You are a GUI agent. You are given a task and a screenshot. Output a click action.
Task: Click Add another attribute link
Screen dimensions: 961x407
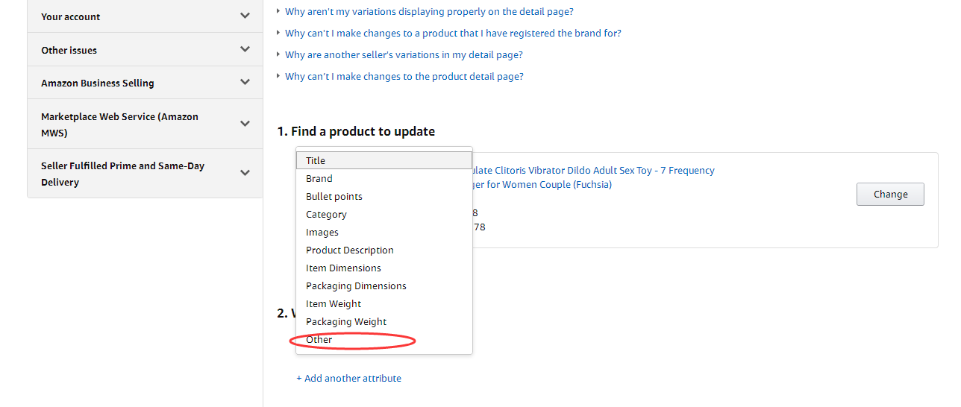click(x=348, y=378)
